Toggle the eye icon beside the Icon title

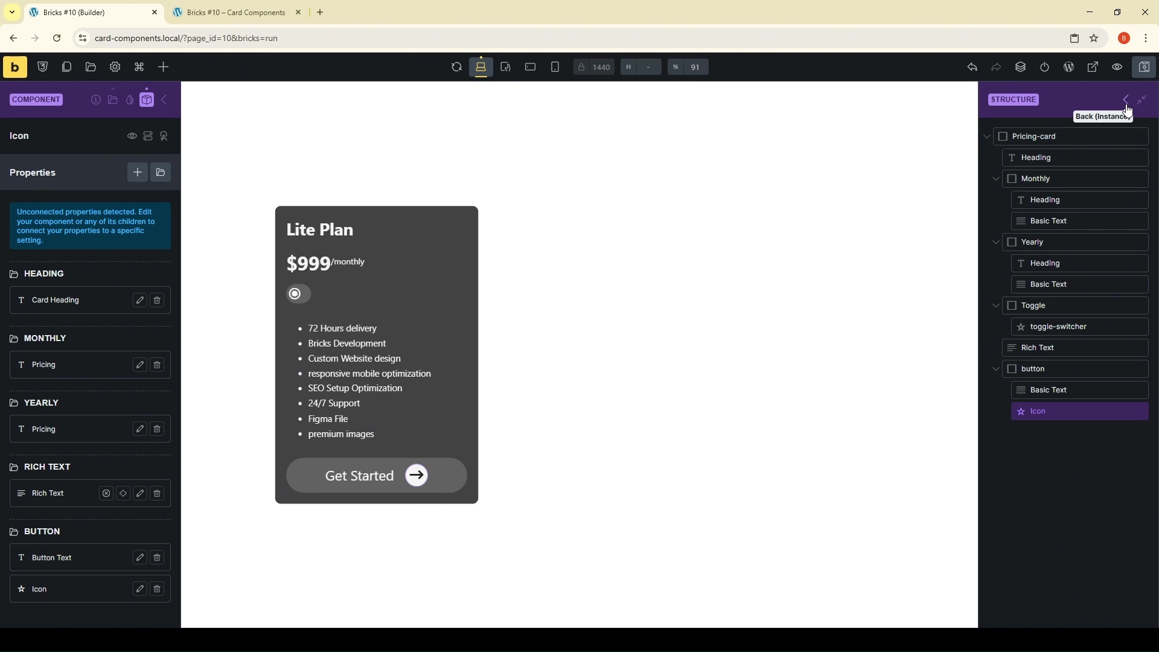[132, 136]
